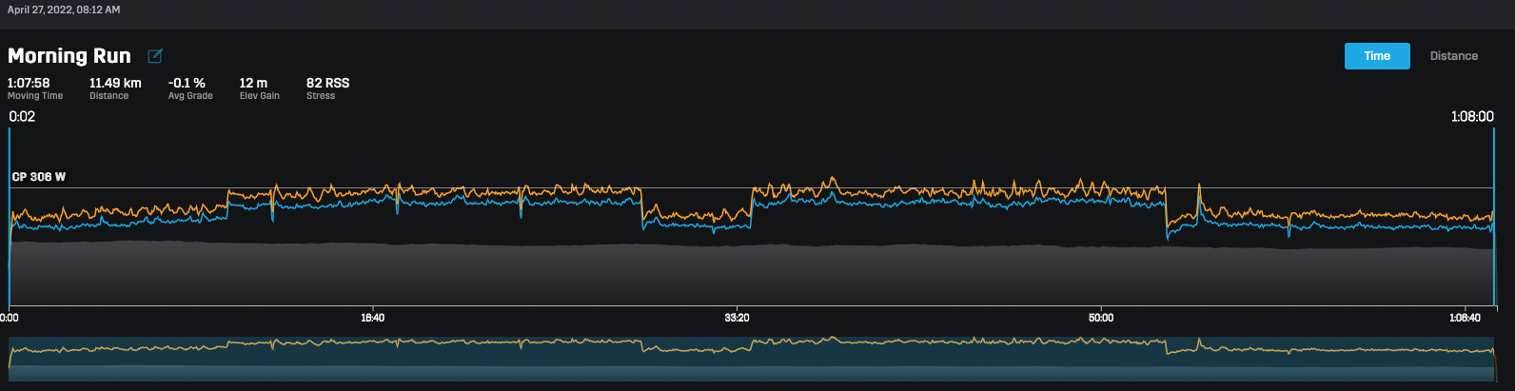This screenshot has height=391, width=1515.
Task: Click the Morning Run activity title
Action: (x=69, y=56)
